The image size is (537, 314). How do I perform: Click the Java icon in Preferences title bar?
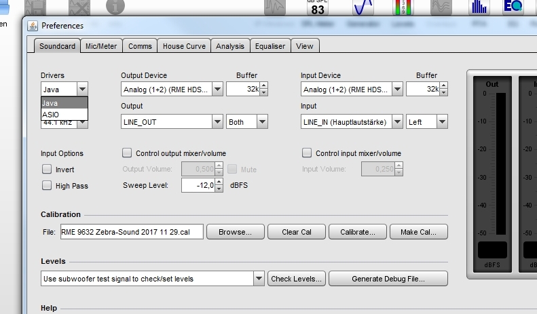point(33,26)
